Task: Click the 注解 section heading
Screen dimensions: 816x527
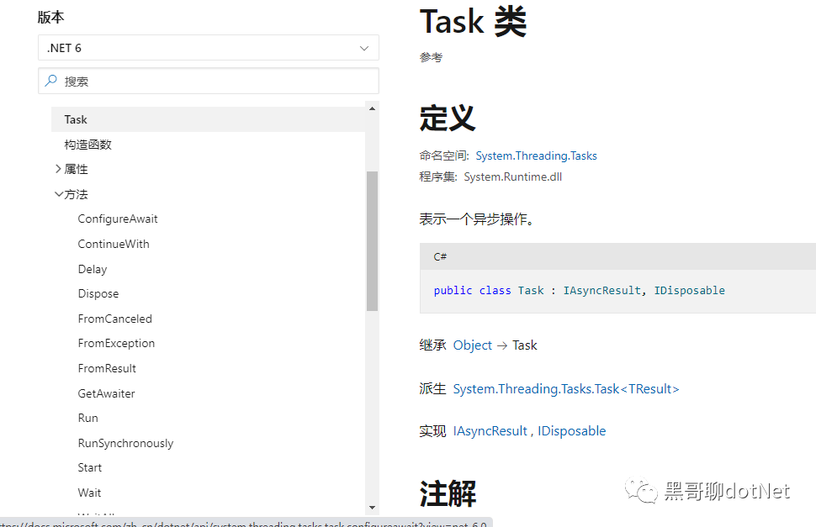Action: pyautogui.click(x=448, y=493)
